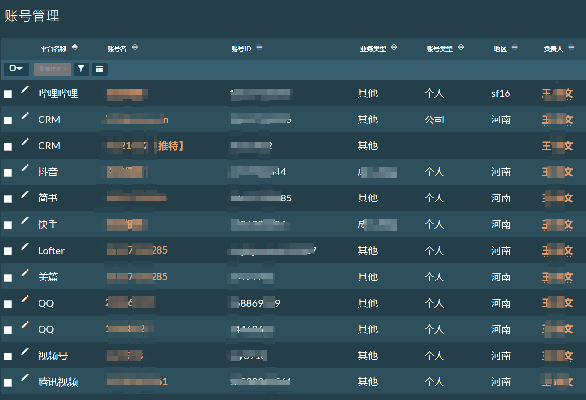Open account name link in Lofter row

tap(137, 251)
